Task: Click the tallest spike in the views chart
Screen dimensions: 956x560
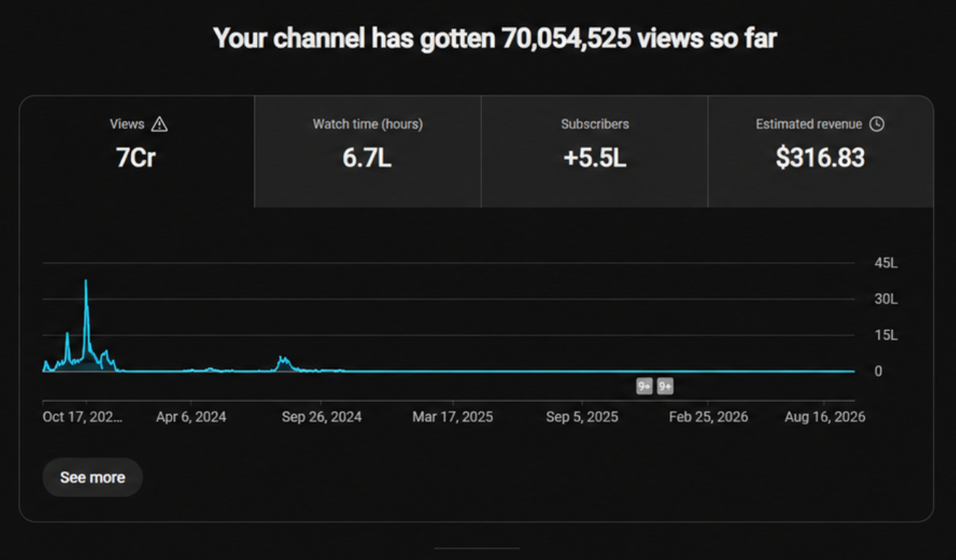Action: 86,284
